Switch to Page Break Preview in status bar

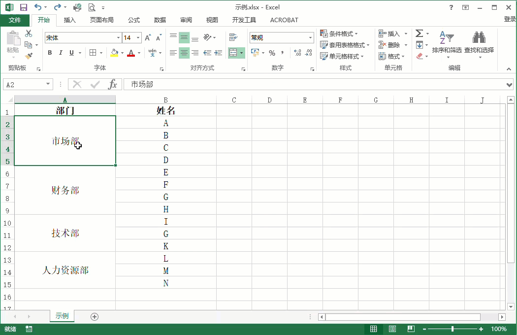pyautogui.click(x=411, y=329)
